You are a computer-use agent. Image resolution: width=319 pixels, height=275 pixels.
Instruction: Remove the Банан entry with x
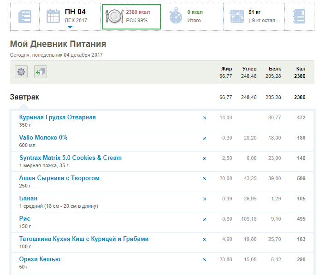205,199
